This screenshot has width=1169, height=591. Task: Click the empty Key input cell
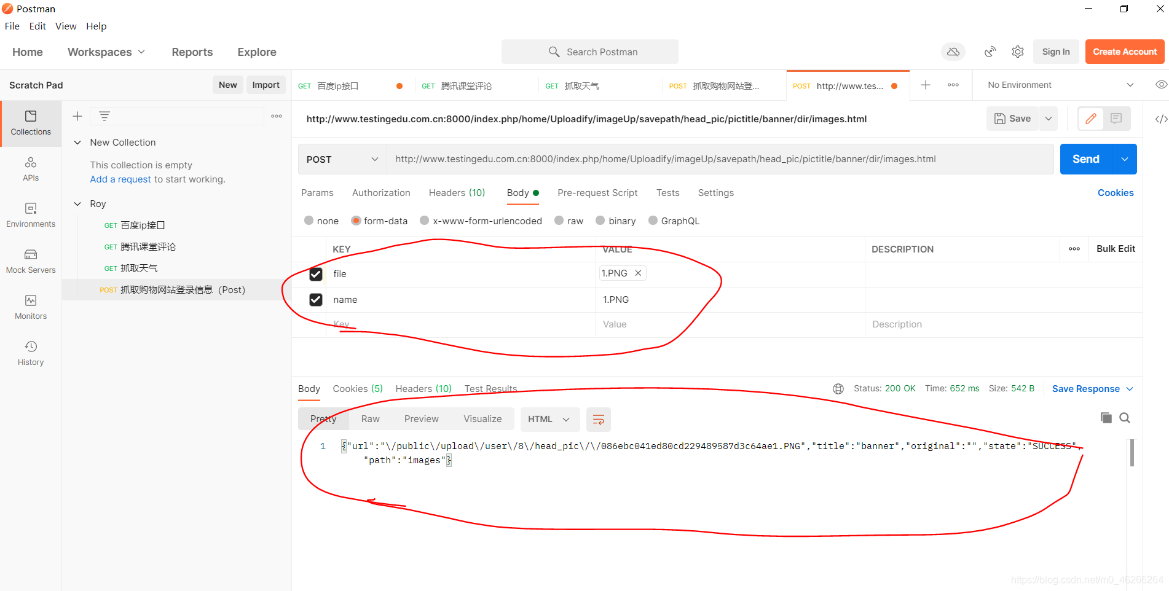point(461,324)
